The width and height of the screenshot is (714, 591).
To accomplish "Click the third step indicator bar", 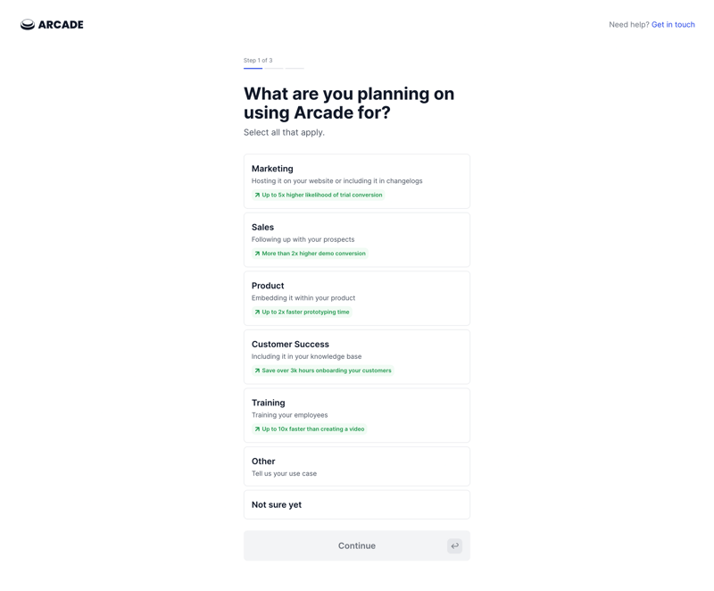I will (295, 68).
